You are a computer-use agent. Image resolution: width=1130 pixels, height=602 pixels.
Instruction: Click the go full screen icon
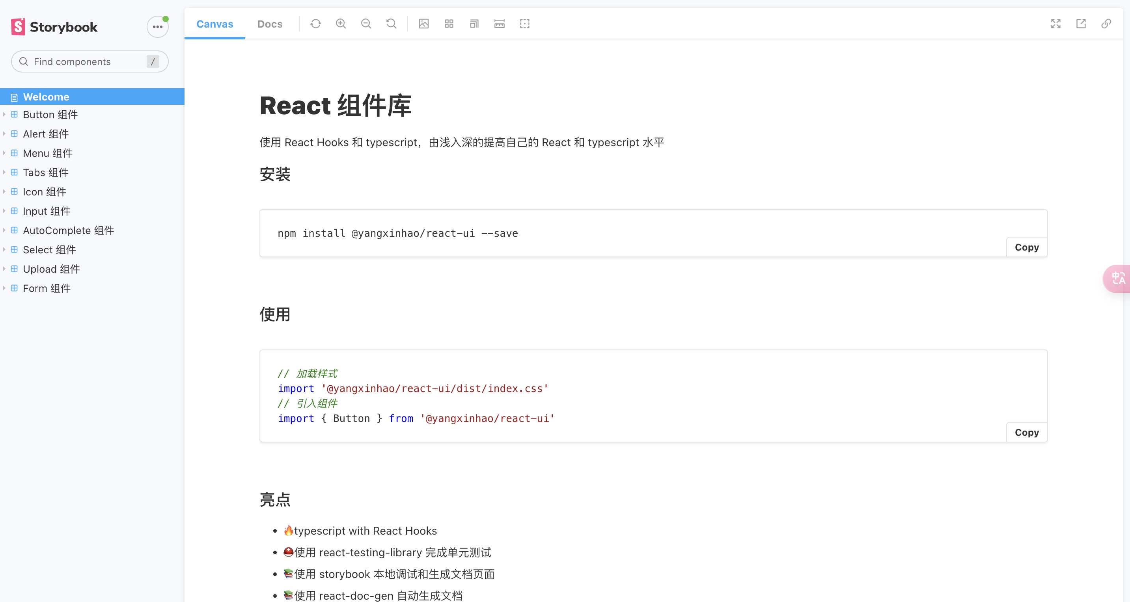[x=1055, y=24]
